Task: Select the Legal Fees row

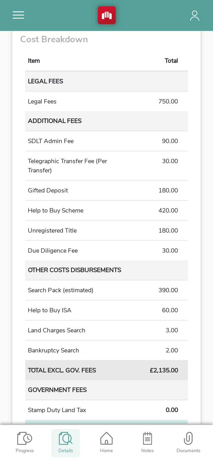Action: (106, 101)
